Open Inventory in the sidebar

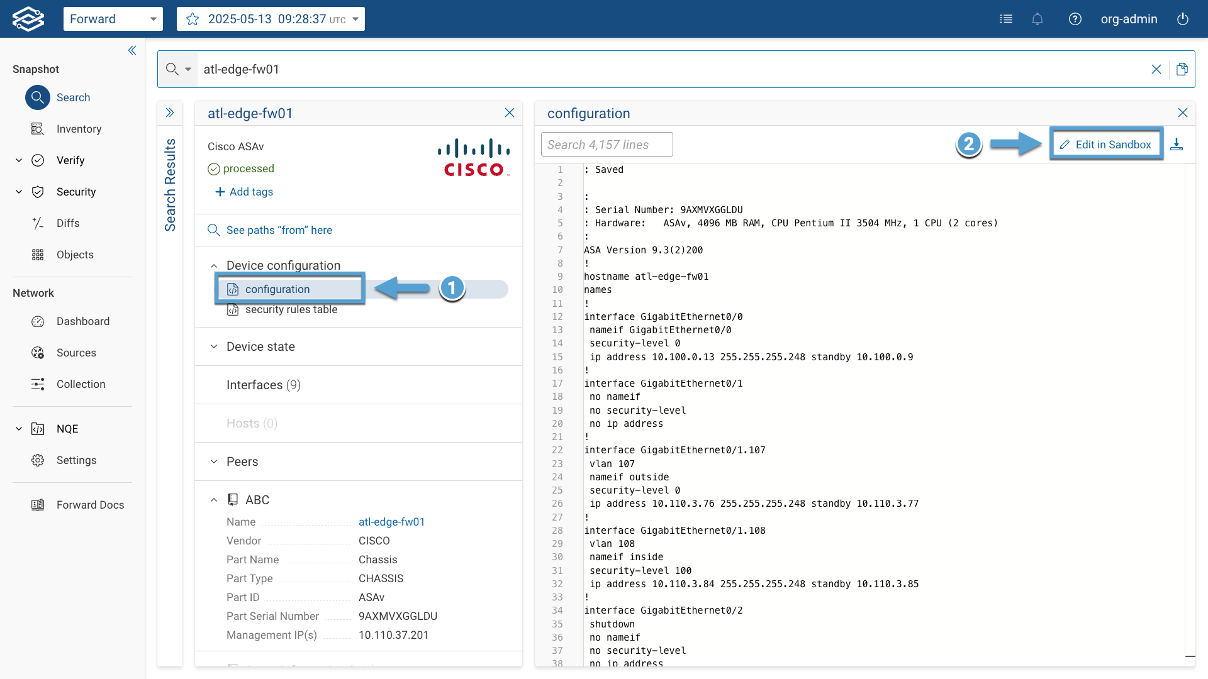[79, 129]
